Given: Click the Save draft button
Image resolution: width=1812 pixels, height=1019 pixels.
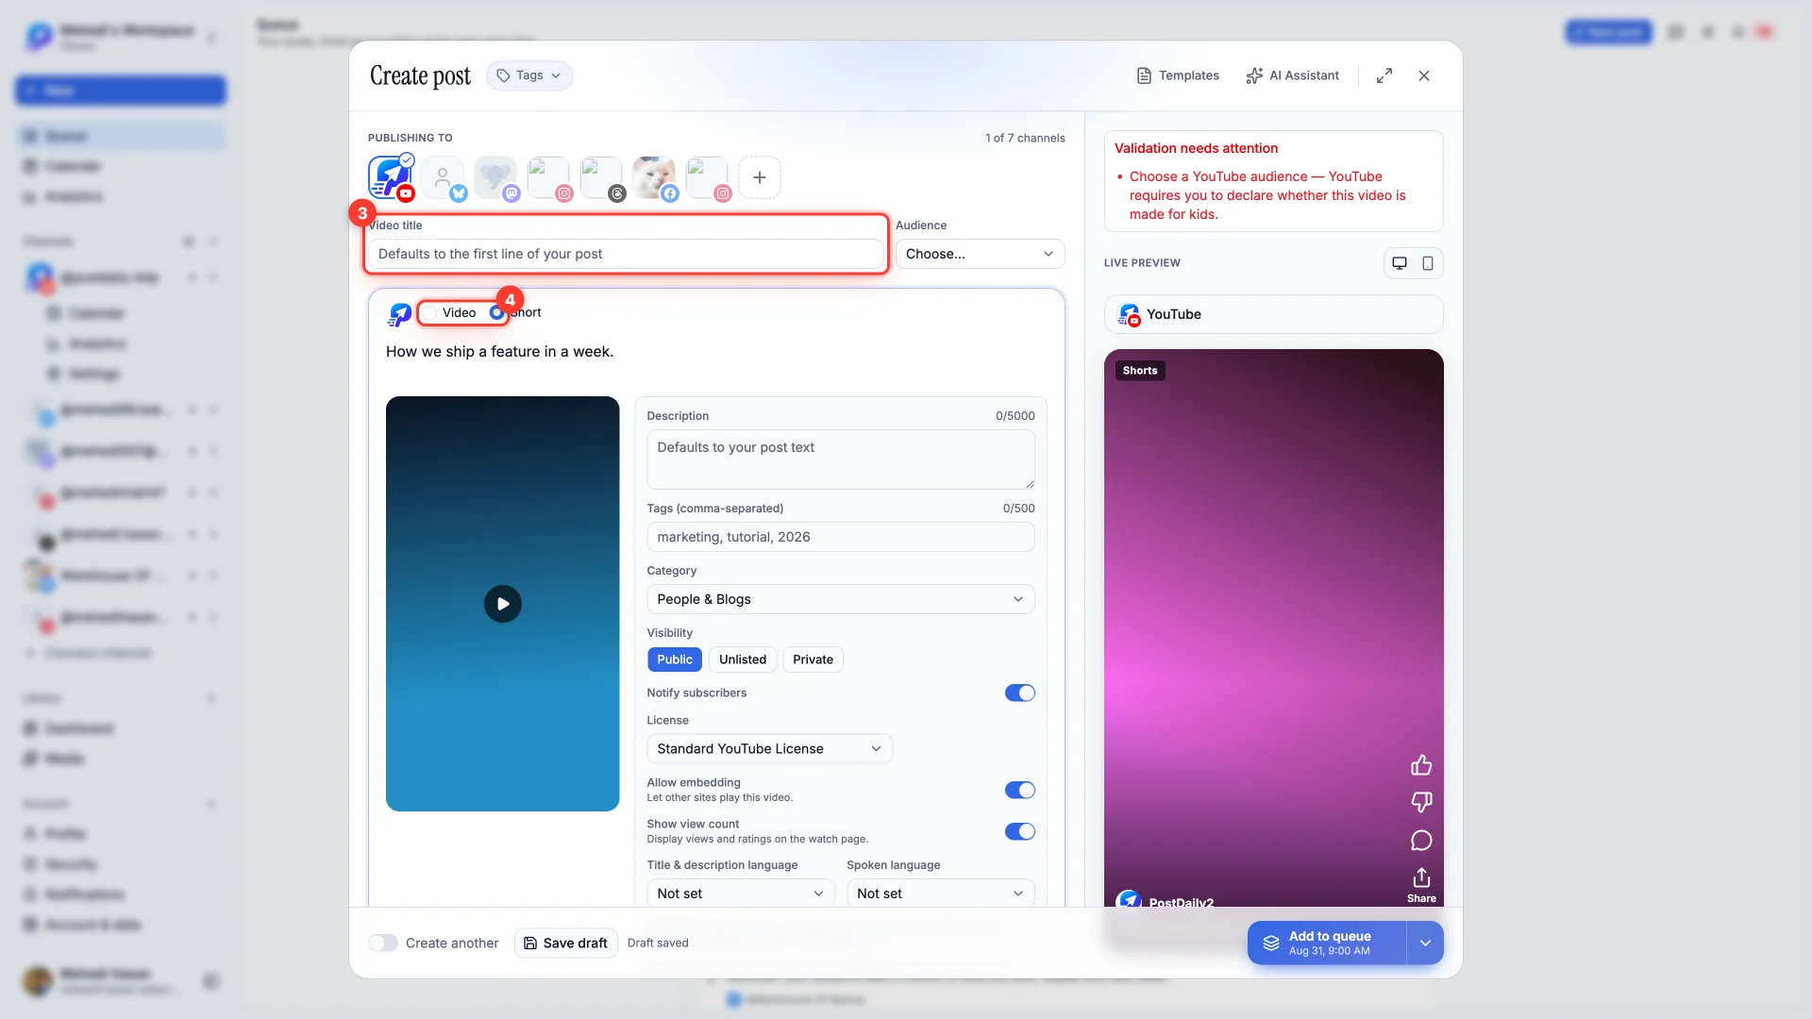Looking at the screenshot, I should coord(566,943).
